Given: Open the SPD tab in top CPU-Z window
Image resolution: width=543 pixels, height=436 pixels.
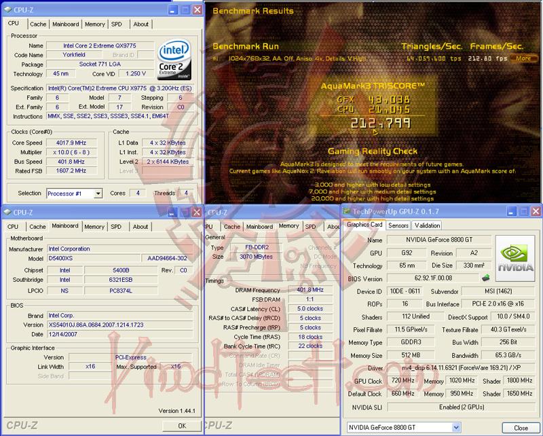Looking at the screenshot, I should coord(117,24).
